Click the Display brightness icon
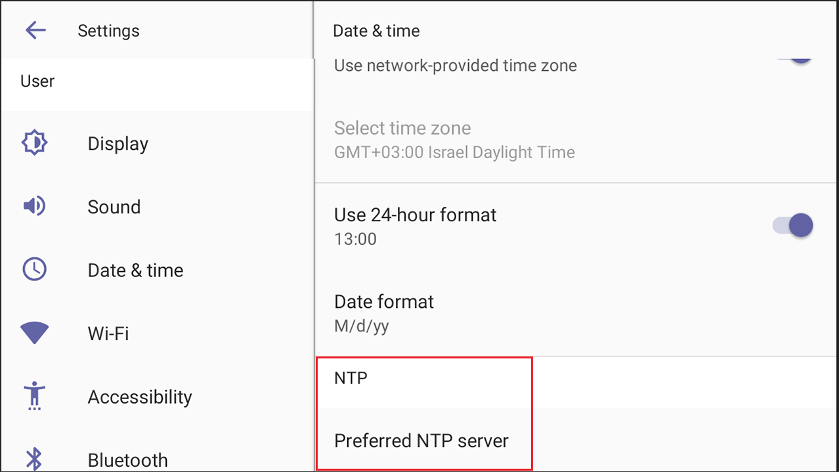Viewport: 839px width, 472px height. 34,142
